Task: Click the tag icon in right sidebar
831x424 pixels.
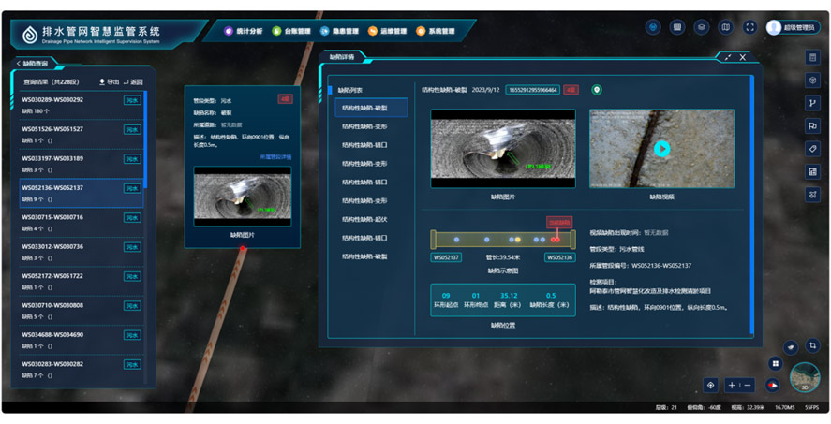Action: coord(812,149)
